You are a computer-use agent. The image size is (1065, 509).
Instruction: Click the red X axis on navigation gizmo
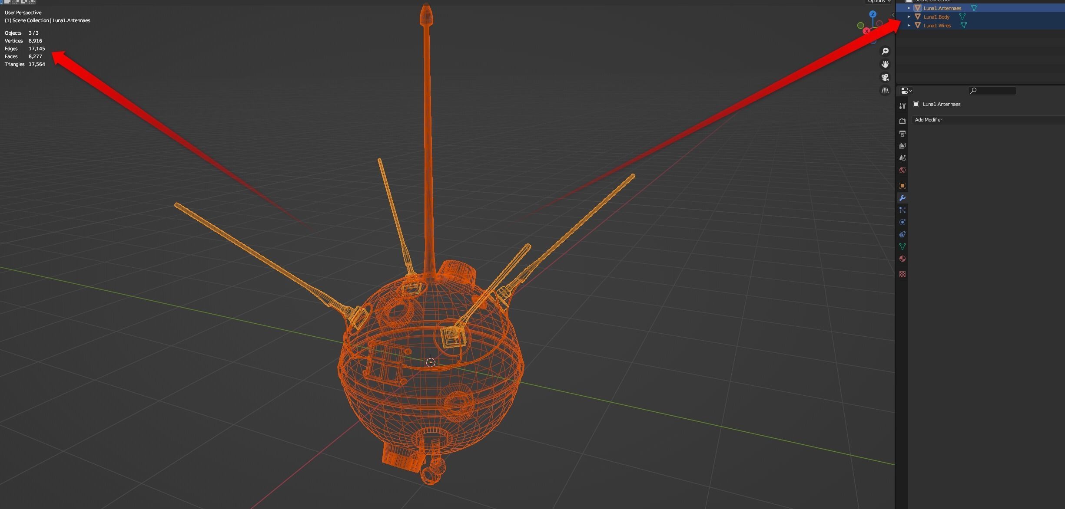[x=867, y=31]
